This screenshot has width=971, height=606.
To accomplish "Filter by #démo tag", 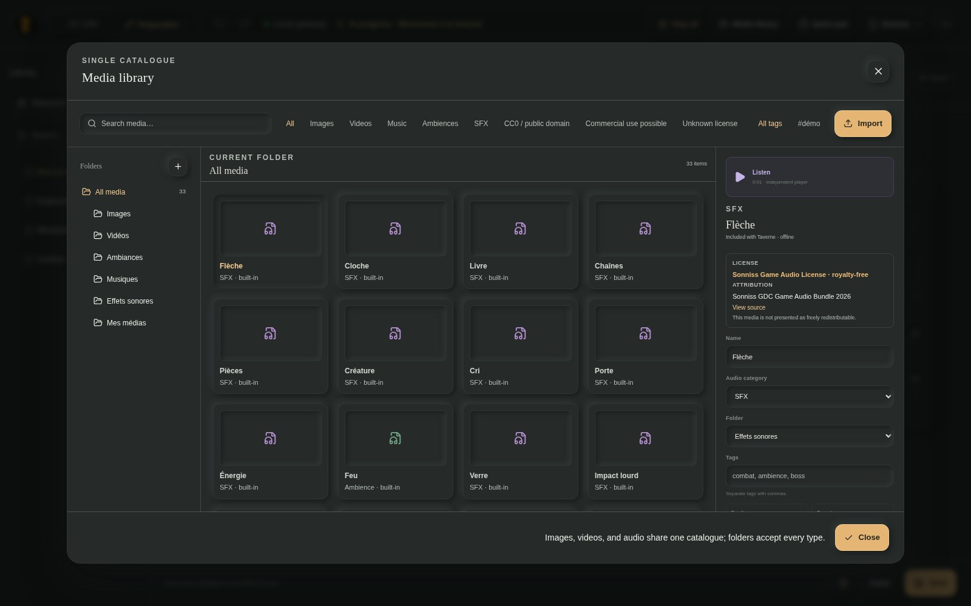I will (809, 124).
